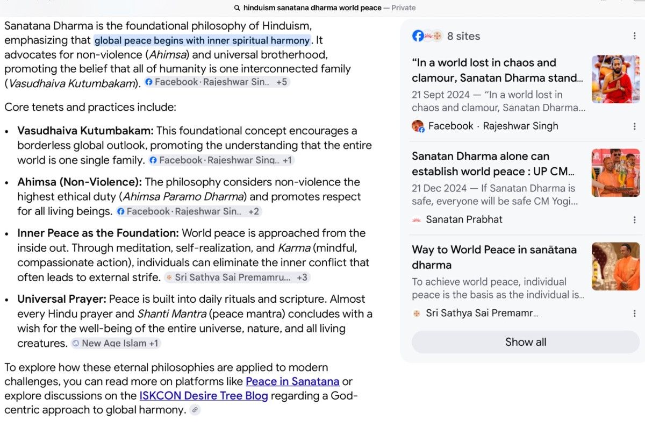
Task: Click the Show all button
Action: 526,342
